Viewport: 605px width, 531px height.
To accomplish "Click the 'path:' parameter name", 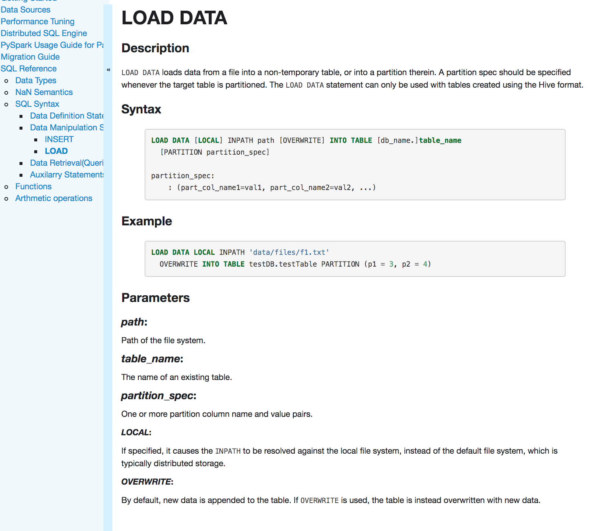I will click(134, 322).
